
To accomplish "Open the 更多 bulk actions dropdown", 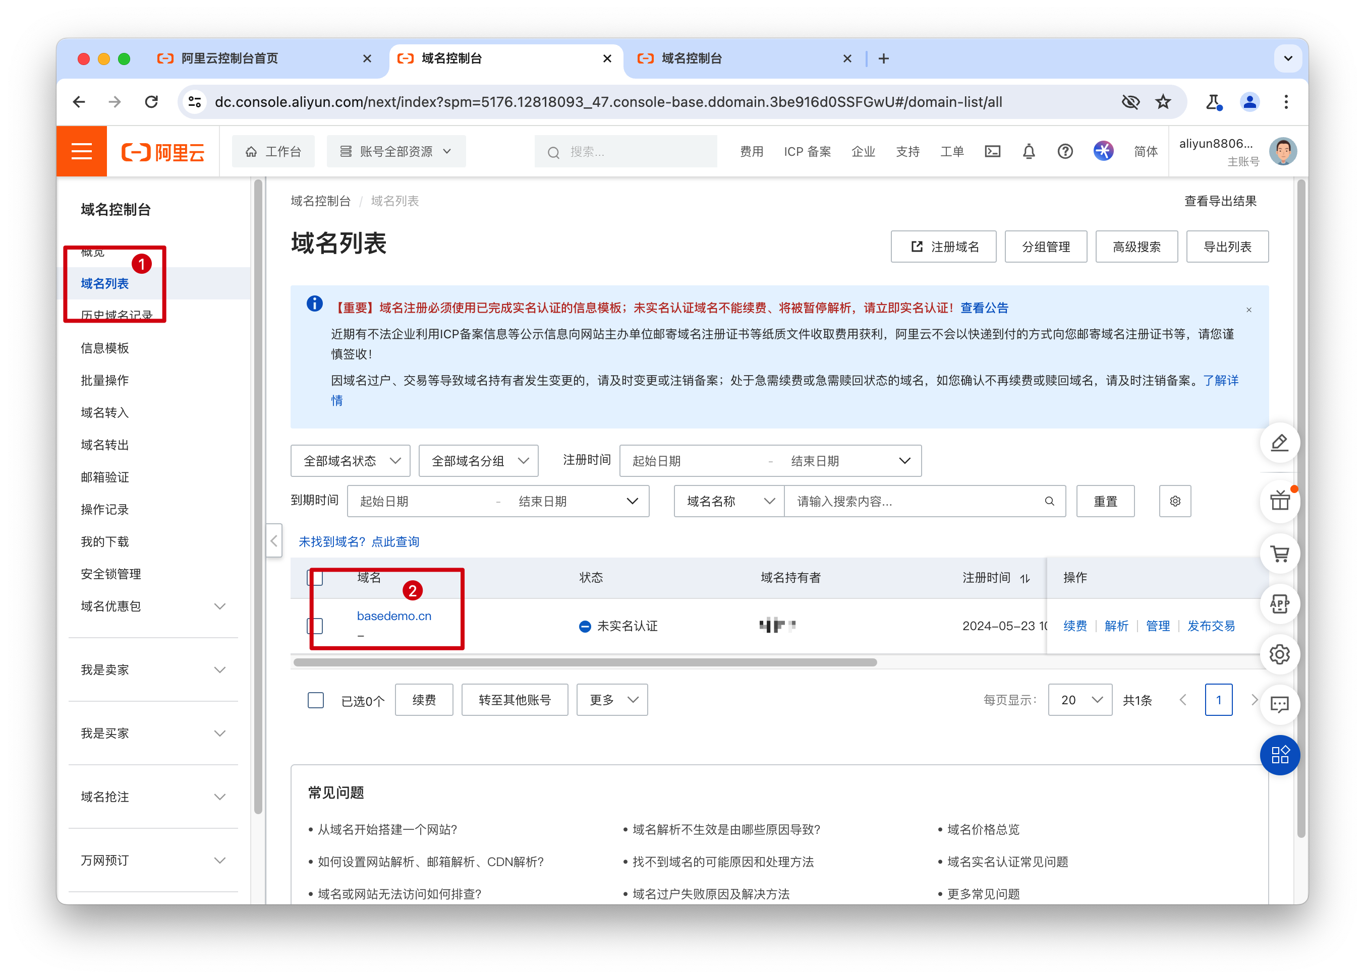I will click(x=611, y=699).
